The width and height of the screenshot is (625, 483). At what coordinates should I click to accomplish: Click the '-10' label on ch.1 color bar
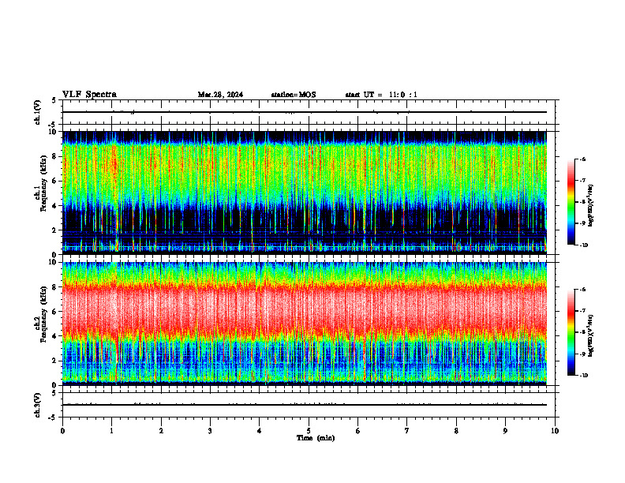tap(583, 245)
